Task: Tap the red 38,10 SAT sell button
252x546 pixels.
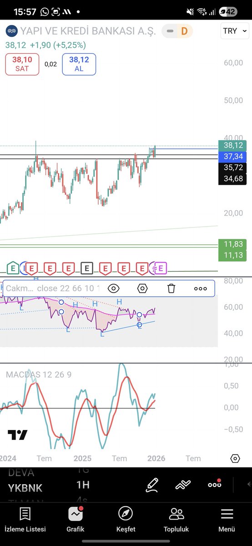Action: [21, 64]
